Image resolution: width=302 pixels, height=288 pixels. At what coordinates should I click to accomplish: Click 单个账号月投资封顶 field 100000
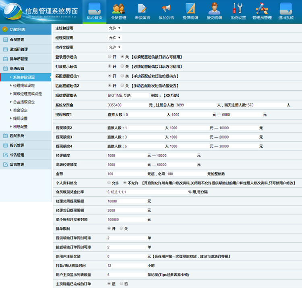(x=127, y=220)
